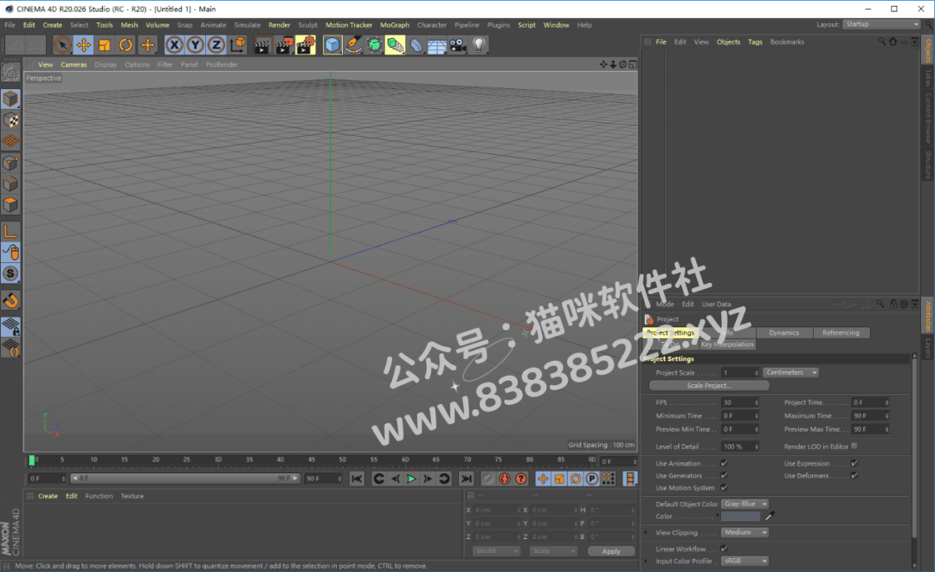Expand Input Color Profile disclosure arrow
Viewport: 935px width, 572px height.
click(x=645, y=561)
